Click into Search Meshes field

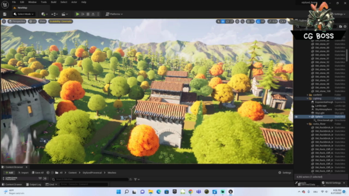89,179
